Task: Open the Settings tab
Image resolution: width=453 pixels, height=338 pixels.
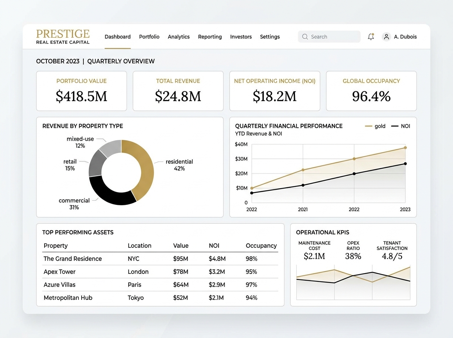Action: point(270,37)
